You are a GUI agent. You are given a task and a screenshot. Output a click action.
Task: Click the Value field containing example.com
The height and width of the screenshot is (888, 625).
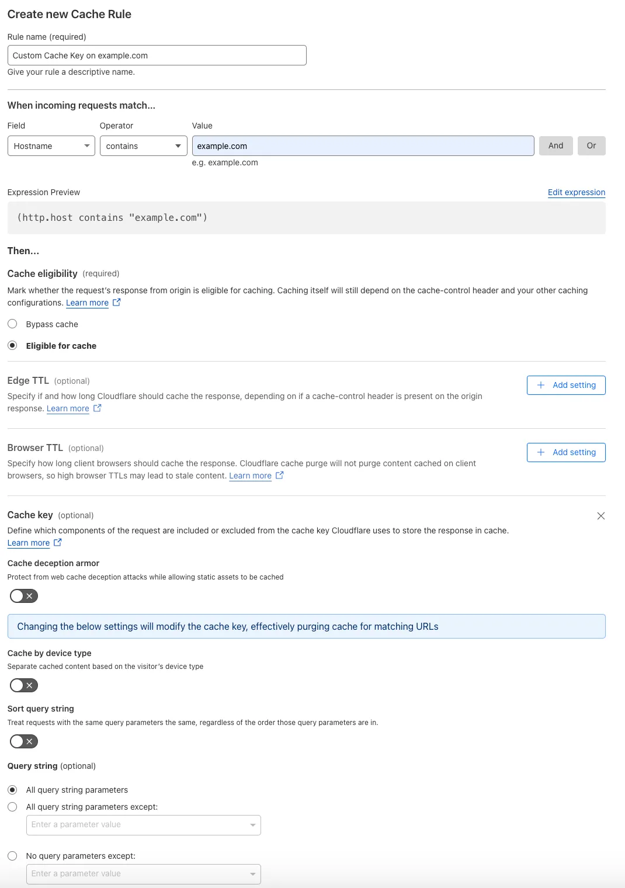tap(363, 146)
